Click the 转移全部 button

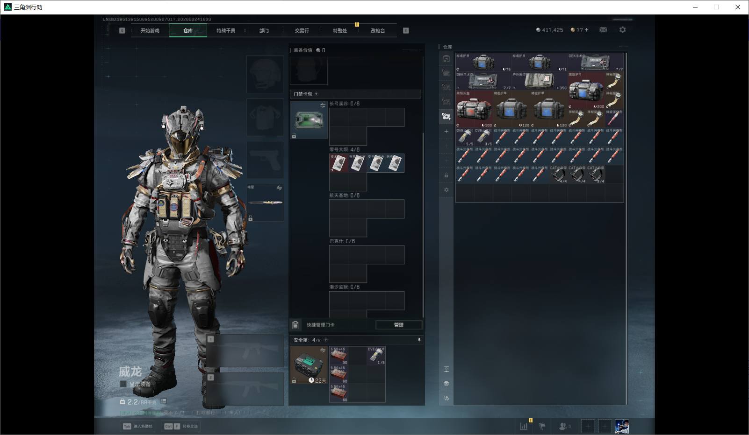coord(182,426)
